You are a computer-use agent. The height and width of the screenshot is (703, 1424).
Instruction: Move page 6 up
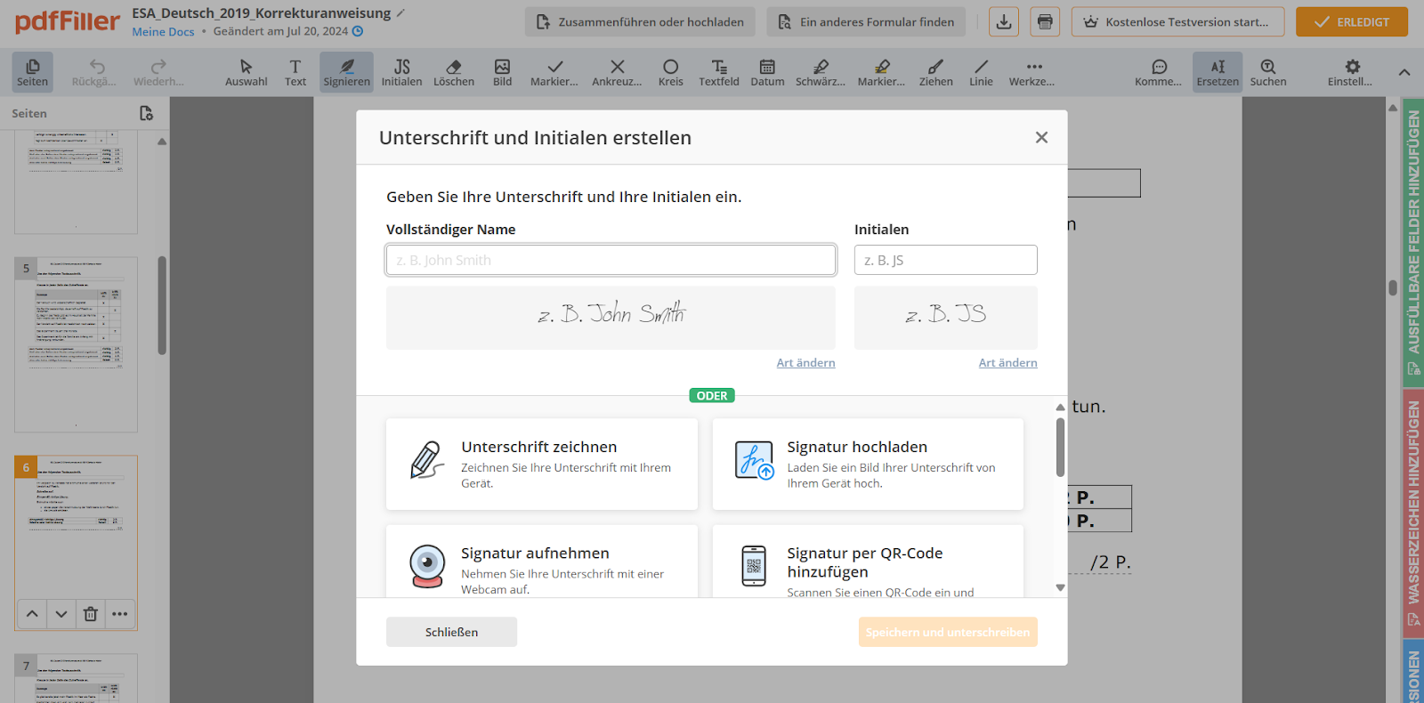32,614
